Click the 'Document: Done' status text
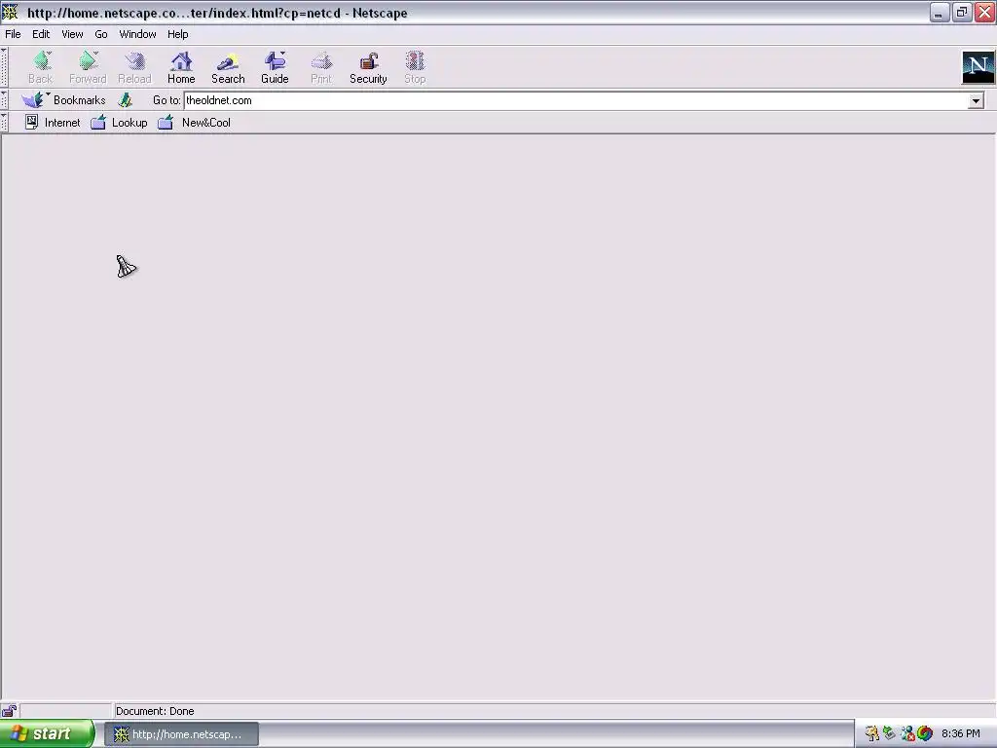 tap(155, 711)
